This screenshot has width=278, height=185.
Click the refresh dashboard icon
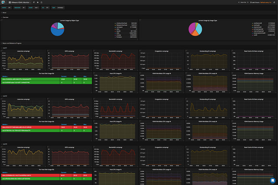point(275,2)
